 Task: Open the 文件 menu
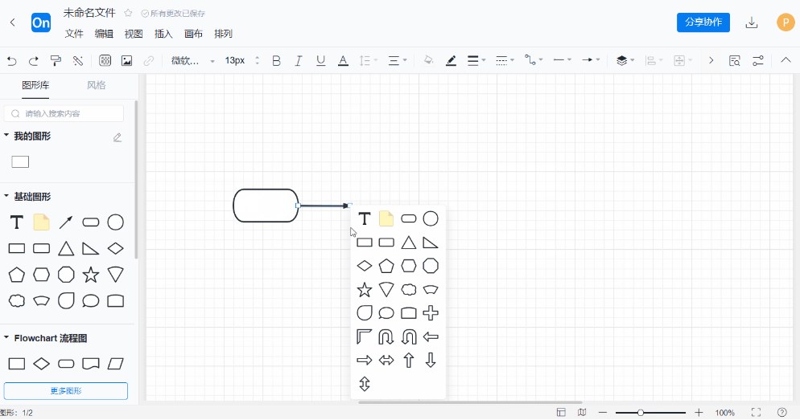point(74,34)
